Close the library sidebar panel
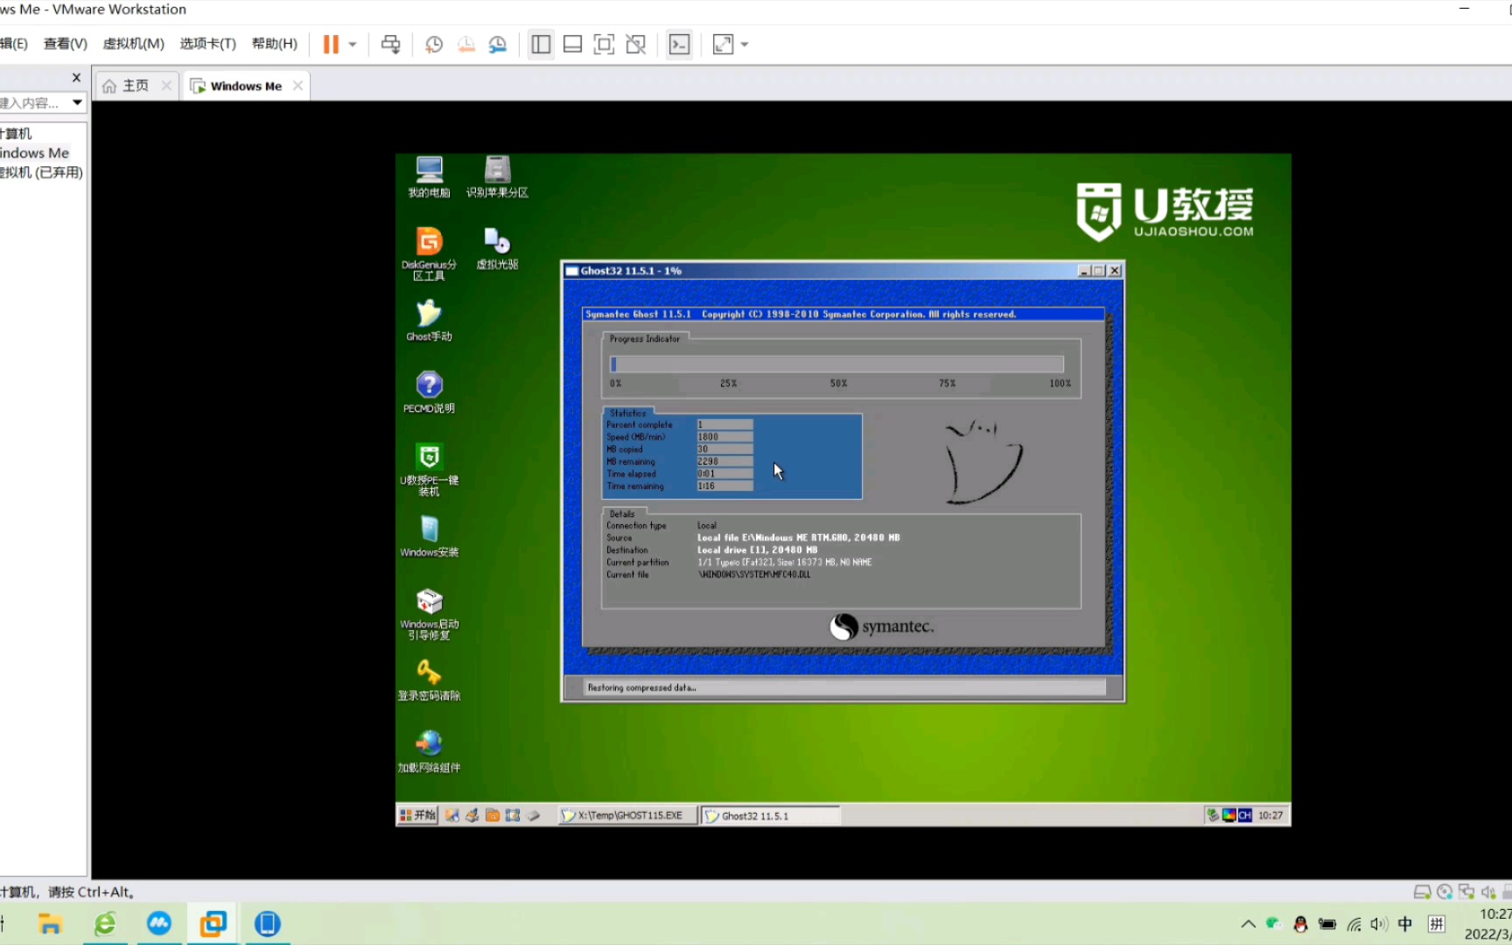Viewport: 1512px width, 945px height. point(76,77)
